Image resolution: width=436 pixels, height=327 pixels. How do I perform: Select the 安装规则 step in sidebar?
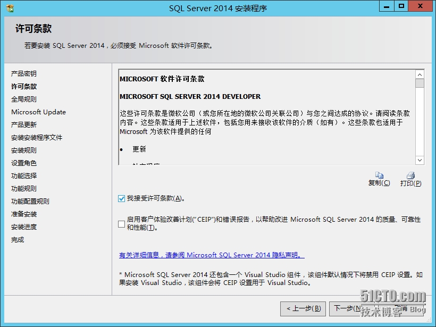24,150
